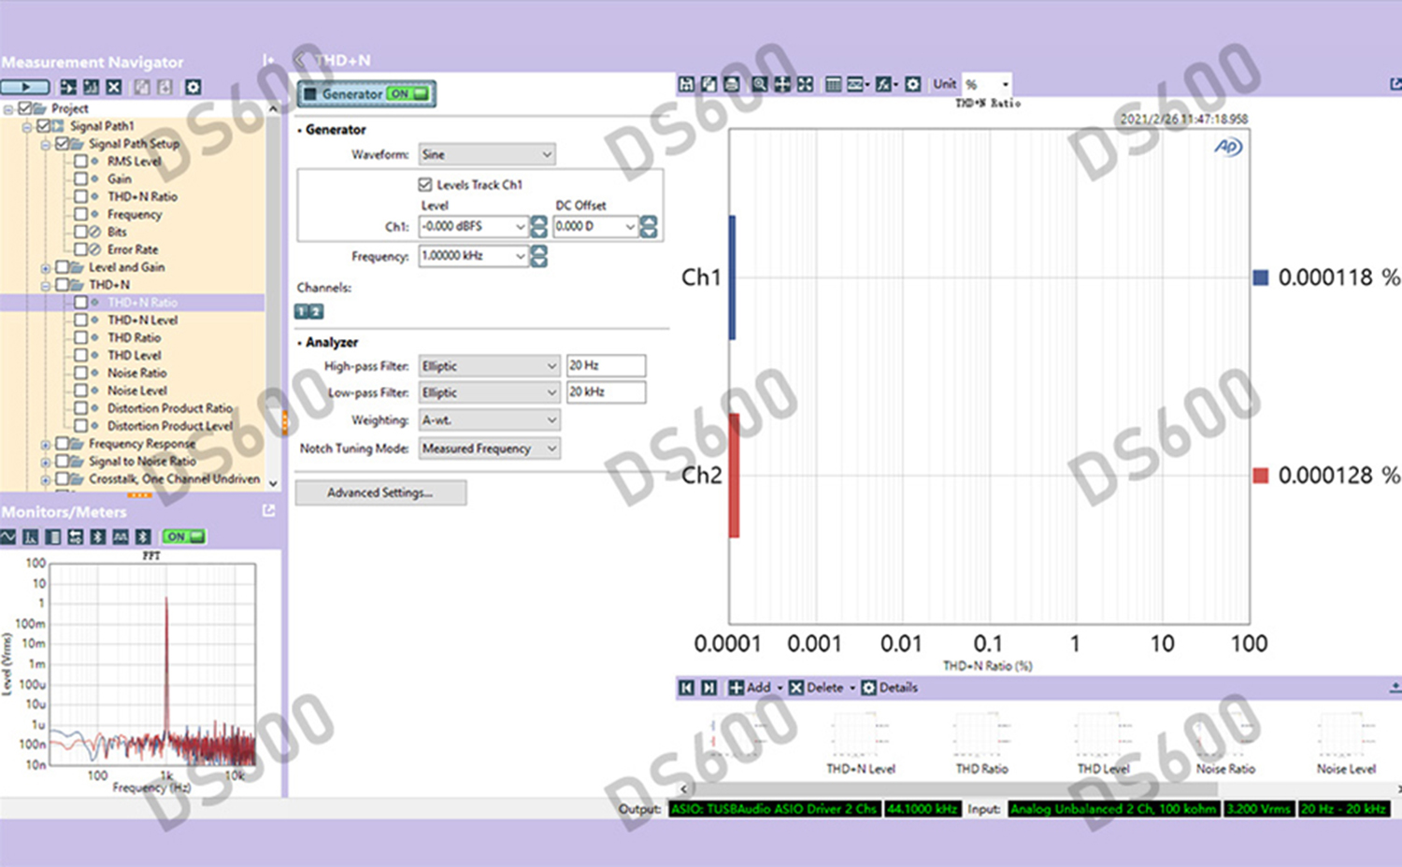Select the THD Ratio tree item
This screenshot has height=867, width=1402.
pyautogui.click(x=134, y=337)
